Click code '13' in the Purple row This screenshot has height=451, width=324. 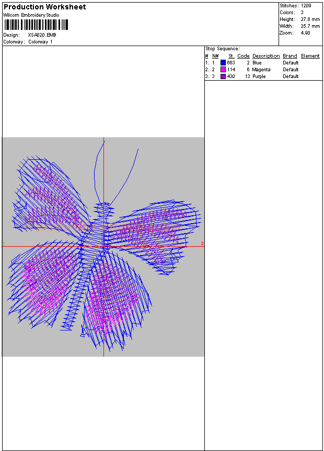(x=247, y=76)
